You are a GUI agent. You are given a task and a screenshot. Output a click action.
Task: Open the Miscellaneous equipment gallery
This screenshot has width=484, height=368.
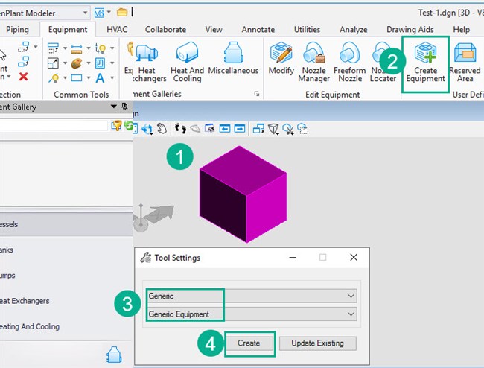[233, 59]
